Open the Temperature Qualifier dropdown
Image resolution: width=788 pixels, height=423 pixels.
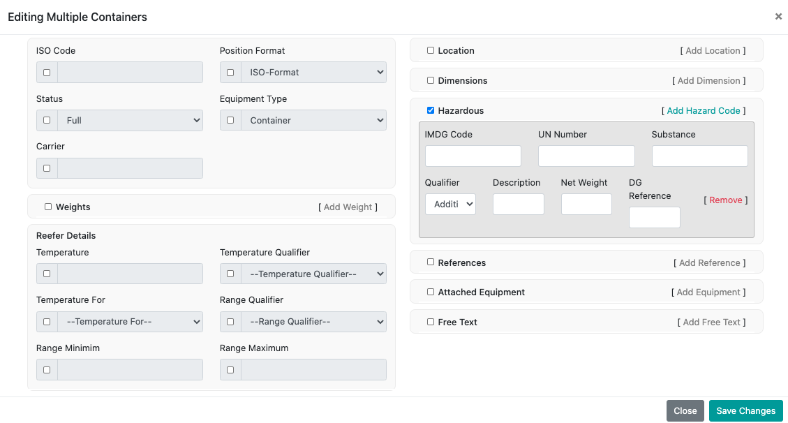coord(313,274)
